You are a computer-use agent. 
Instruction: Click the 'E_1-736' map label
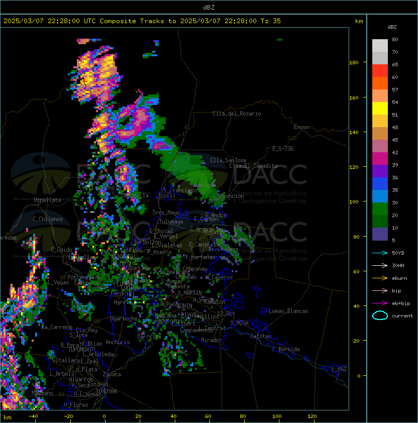point(283,149)
